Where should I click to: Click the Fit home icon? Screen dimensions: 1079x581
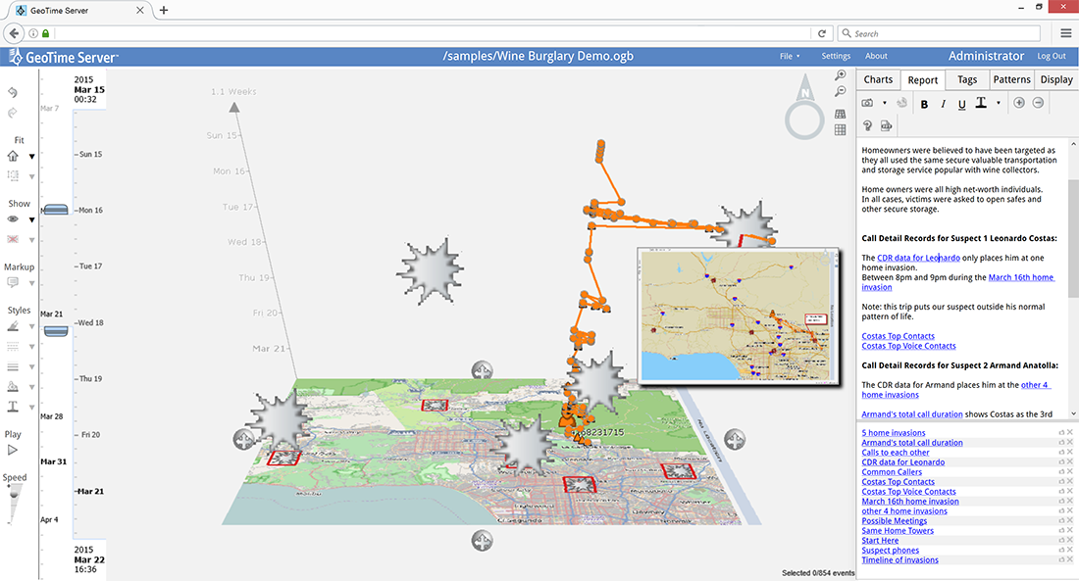13,156
